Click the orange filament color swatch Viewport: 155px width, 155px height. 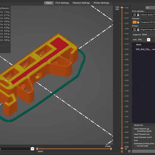134,22
